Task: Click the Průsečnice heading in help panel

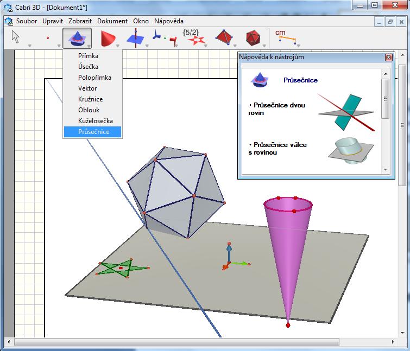Action: (x=300, y=80)
